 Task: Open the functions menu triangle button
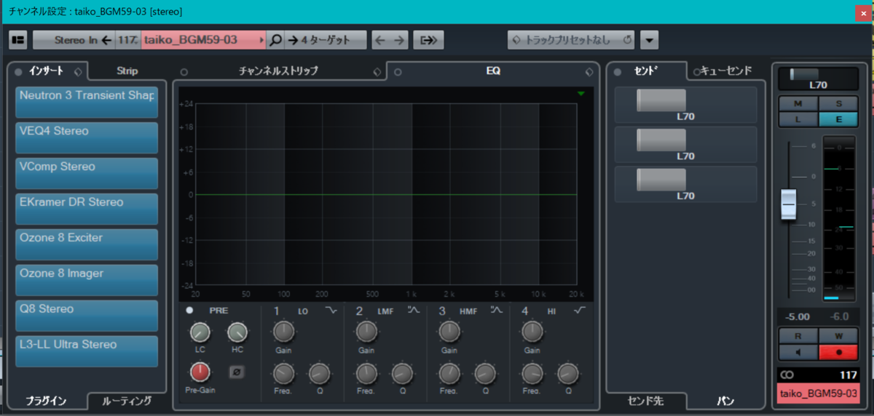tap(650, 40)
